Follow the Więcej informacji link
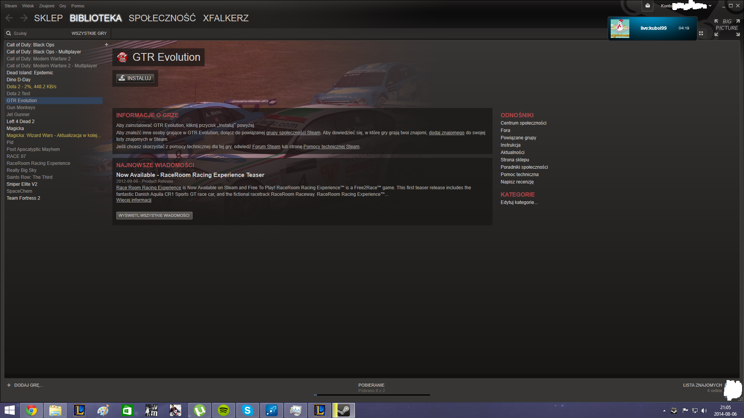This screenshot has width=744, height=418. (x=134, y=200)
